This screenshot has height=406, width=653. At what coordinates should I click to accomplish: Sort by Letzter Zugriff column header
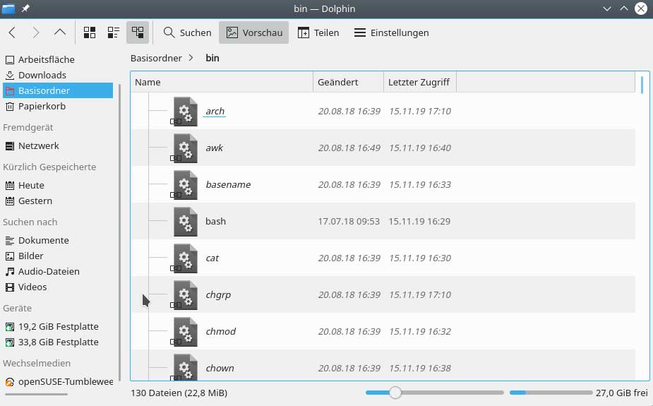420,82
